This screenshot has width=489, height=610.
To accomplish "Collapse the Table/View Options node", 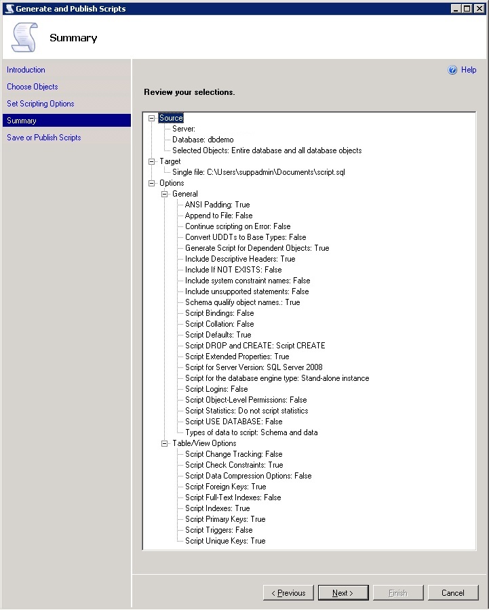I will (x=165, y=443).
